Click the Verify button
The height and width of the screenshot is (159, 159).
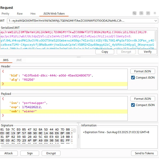148,52
